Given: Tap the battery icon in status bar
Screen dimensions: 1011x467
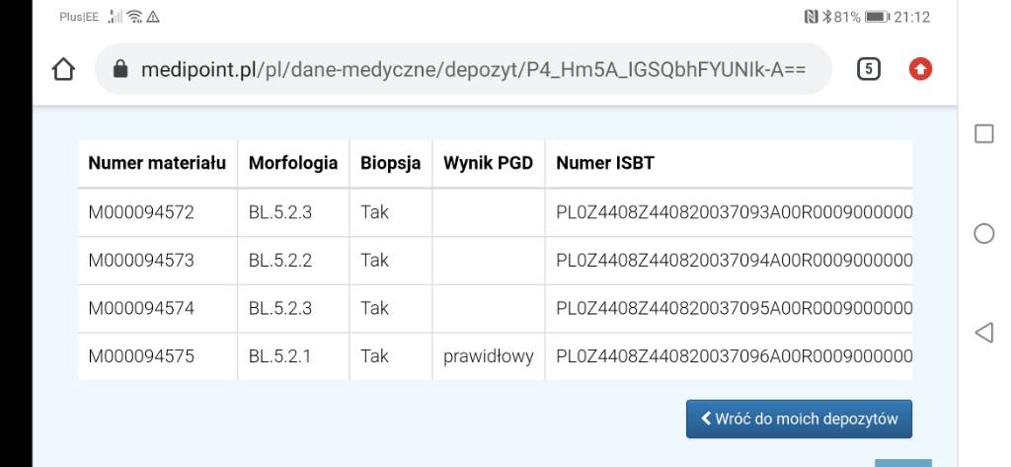Looking at the screenshot, I should [875, 17].
